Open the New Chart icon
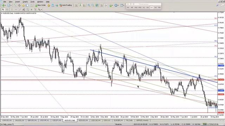The width and height of the screenshot is (225, 126). pyautogui.click(x=3, y=5)
